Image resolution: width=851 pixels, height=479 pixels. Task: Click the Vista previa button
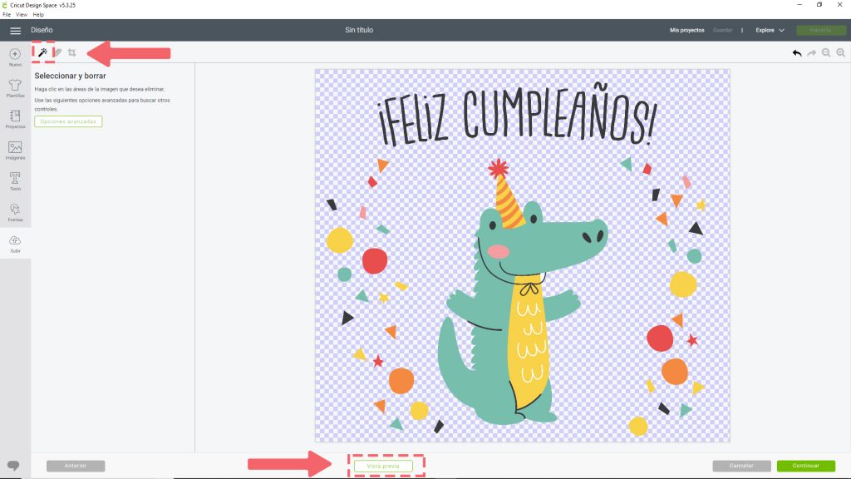pos(383,466)
